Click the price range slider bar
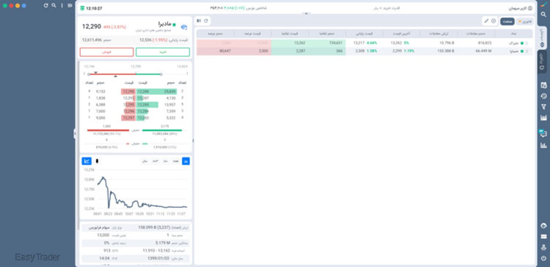 125,74
